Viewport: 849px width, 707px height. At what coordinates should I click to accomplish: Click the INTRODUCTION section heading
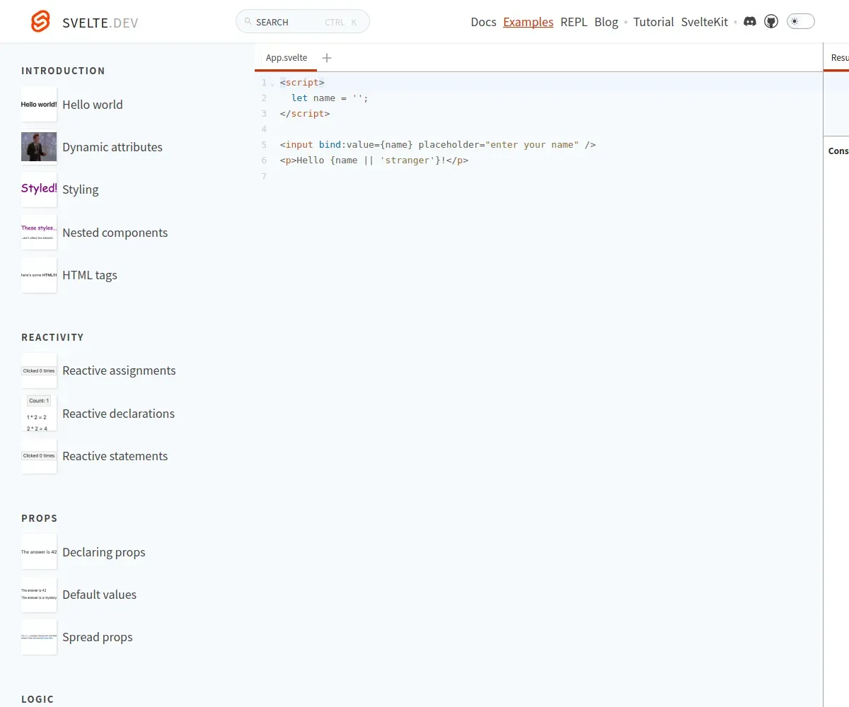(63, 71)
